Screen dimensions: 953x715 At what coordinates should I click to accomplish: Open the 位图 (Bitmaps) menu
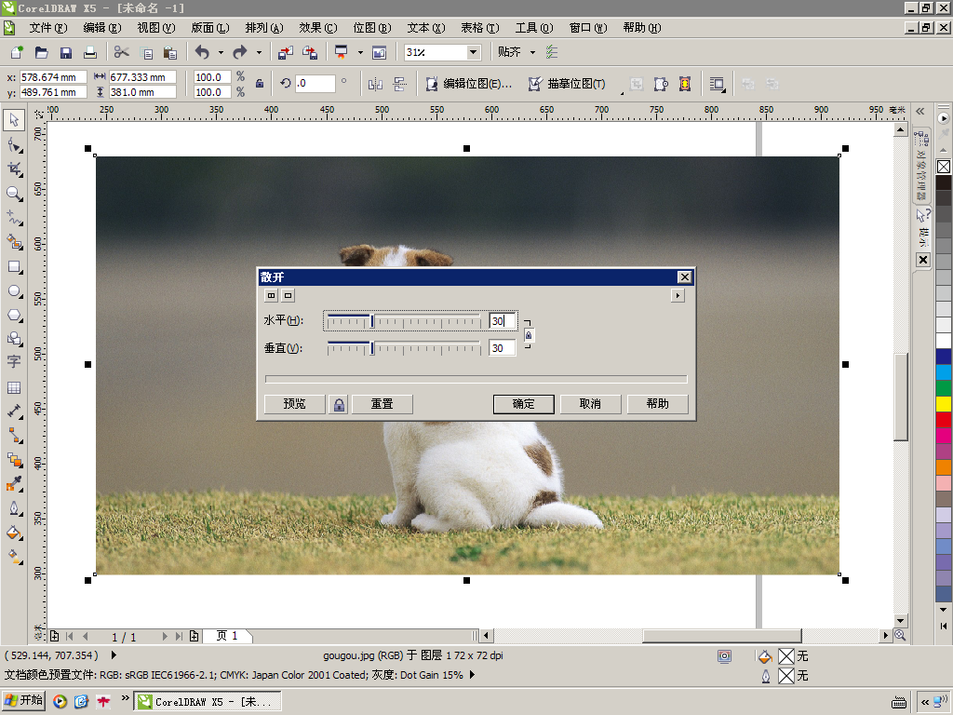(372, 28)
